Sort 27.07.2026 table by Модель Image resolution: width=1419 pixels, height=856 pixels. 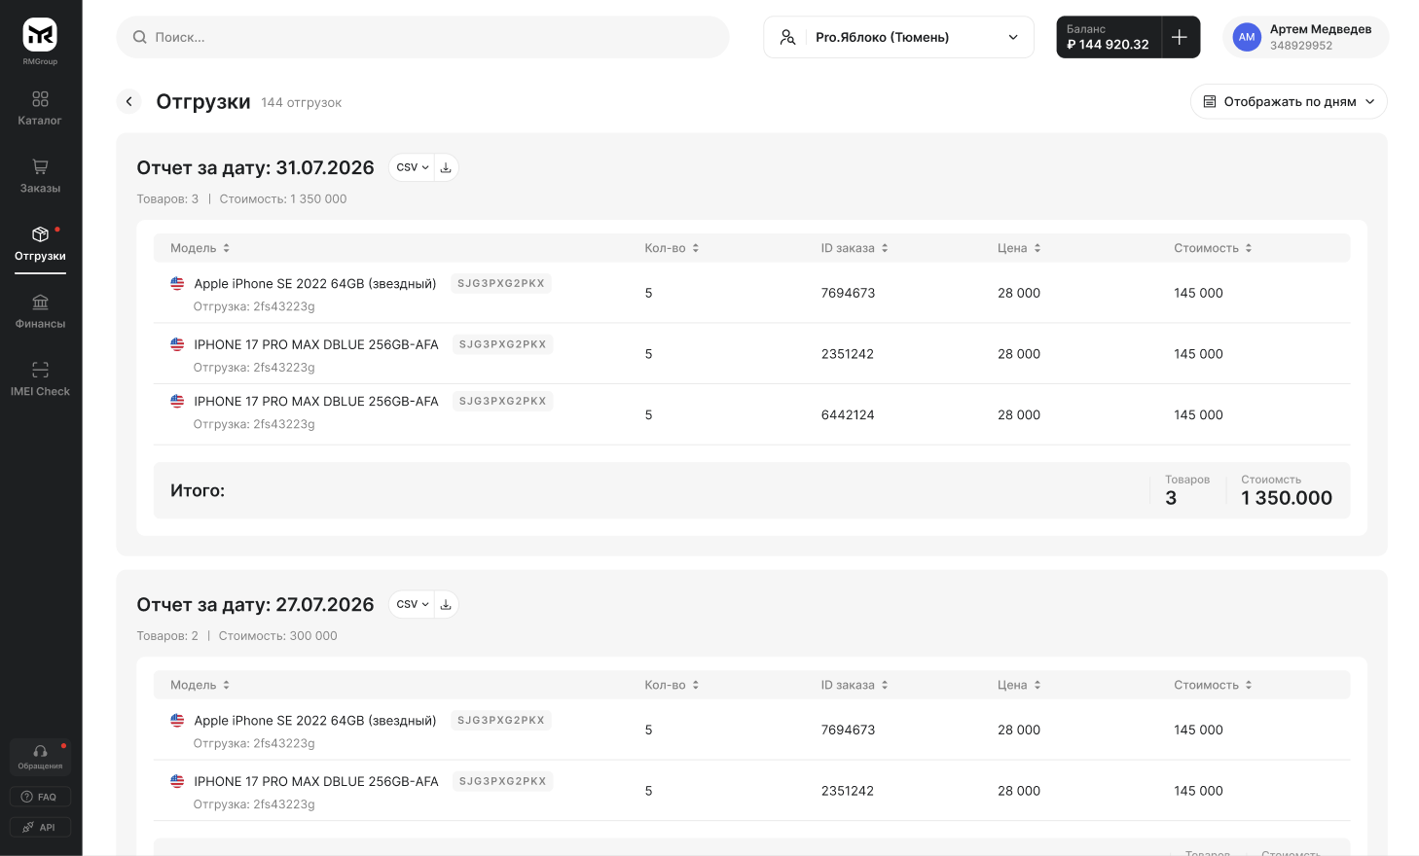click(200, 685)
